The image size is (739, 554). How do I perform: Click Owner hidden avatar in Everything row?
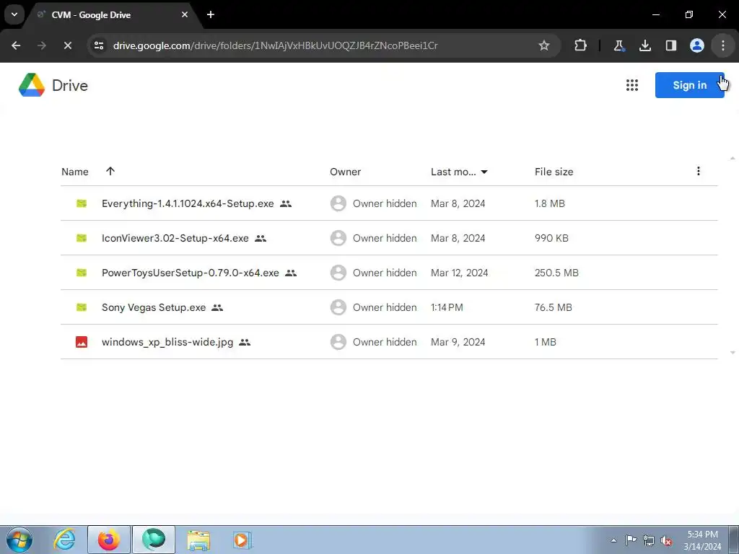(338, 203)
